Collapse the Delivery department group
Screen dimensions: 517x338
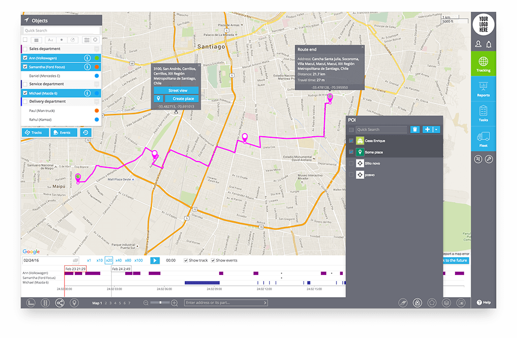[97, 102]
